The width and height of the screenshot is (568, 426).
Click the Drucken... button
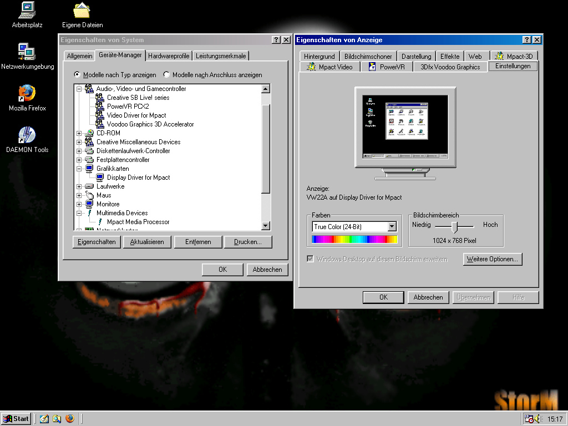tap(248, 242)
